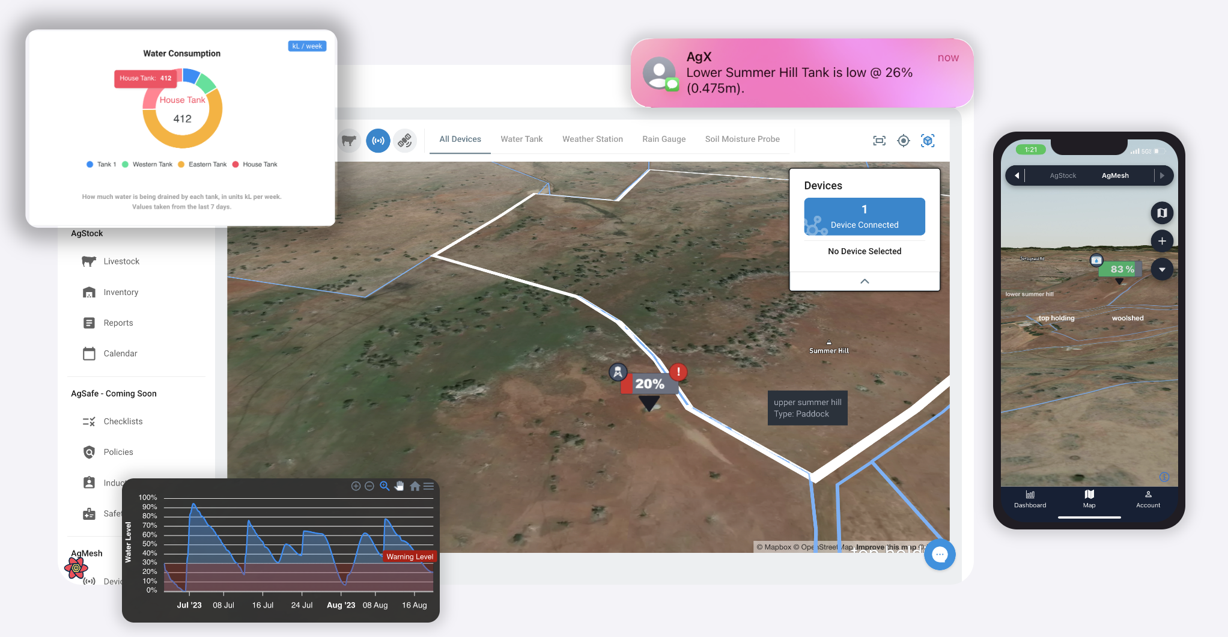This screenshot has width=1228, height=637.
Task: Open Reports in the sidebar
Action: point(118,323)
